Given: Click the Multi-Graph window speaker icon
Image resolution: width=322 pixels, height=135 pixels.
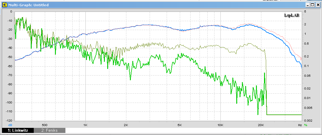Looking at the screenshot, I should click(x=5, y=5).
